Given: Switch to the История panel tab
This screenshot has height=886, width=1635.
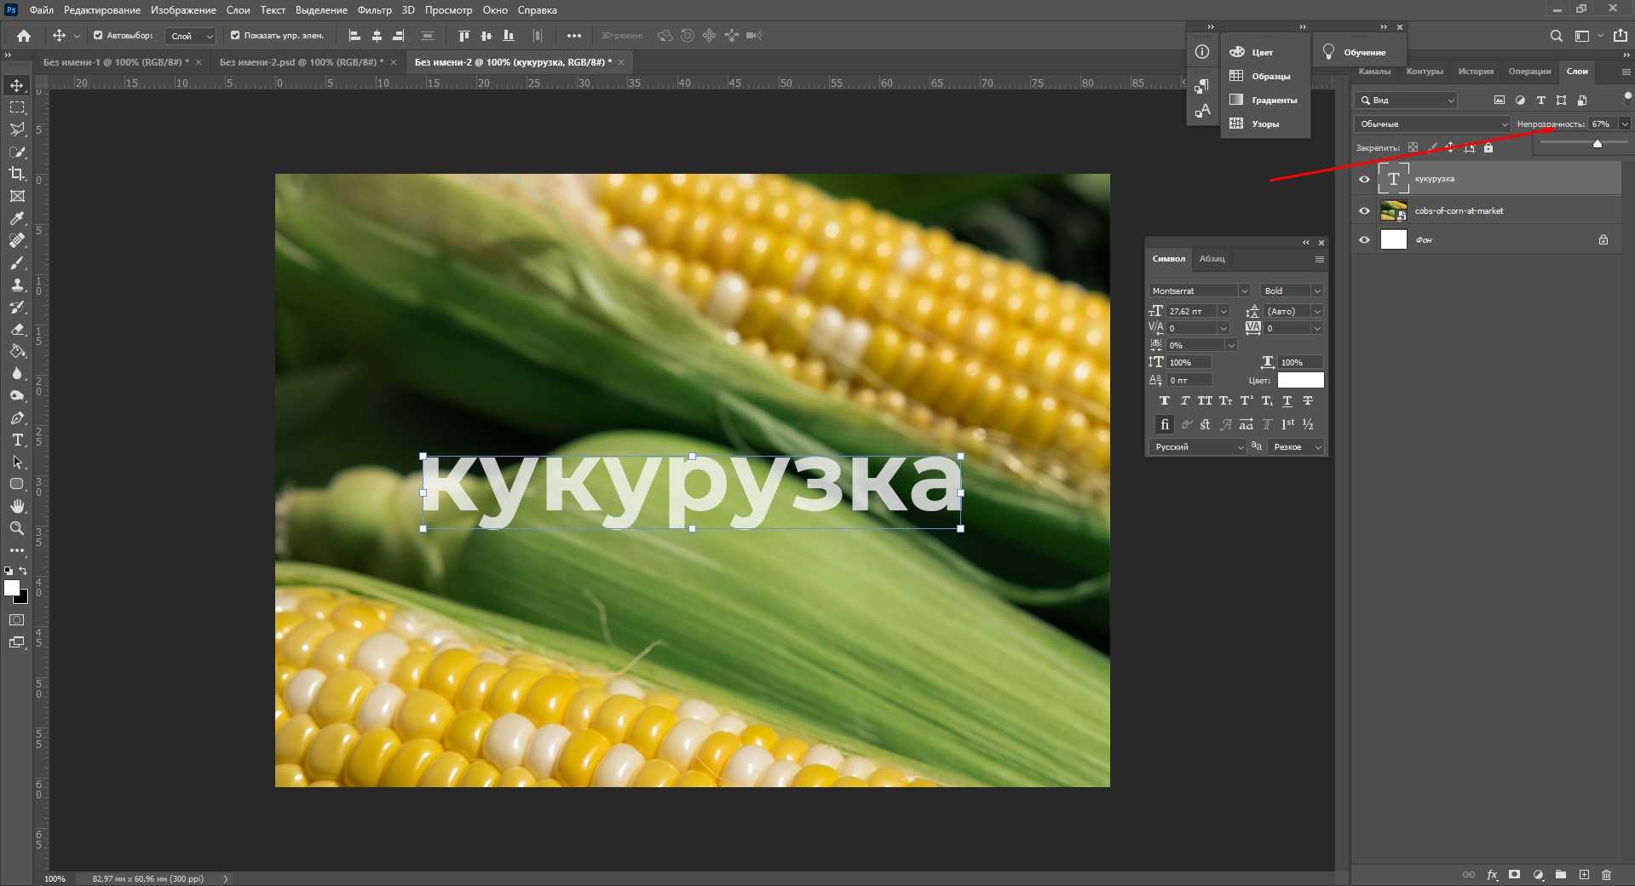Looking at the screenshot, I should point(1475,72).
